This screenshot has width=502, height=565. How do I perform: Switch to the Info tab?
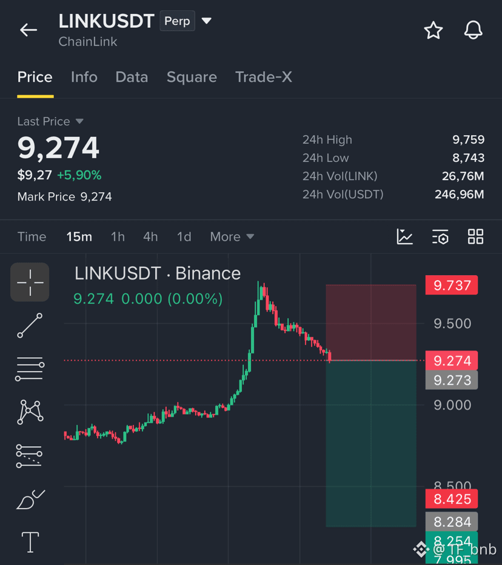84,77
